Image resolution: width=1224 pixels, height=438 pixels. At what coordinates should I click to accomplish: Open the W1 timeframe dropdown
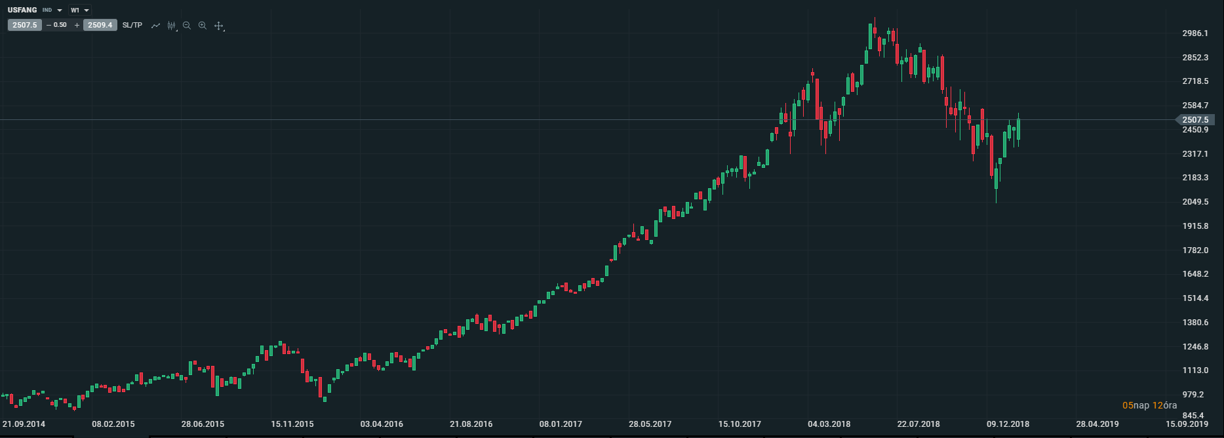pyautogui.click(x=80, y=10)
